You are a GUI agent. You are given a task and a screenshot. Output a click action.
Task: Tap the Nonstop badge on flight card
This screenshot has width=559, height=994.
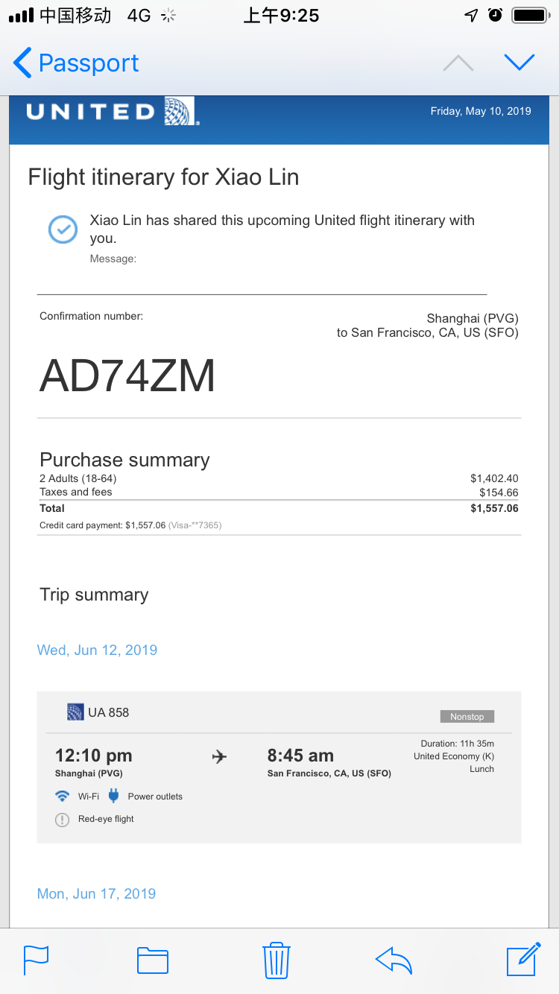(x=467, y=717)
